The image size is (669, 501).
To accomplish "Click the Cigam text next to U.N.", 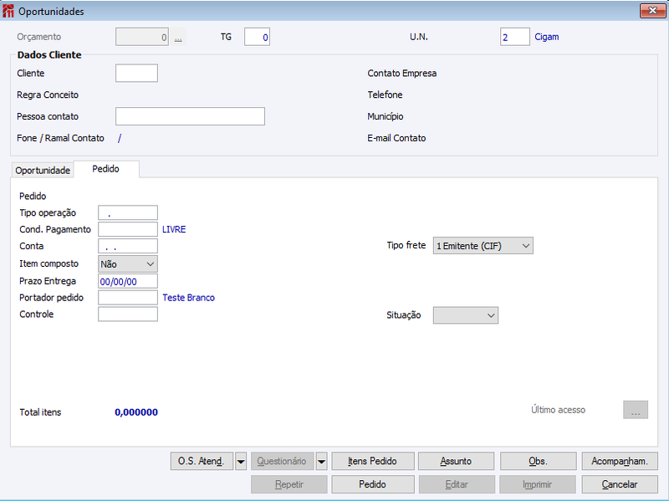I will (x=547, y=37).
